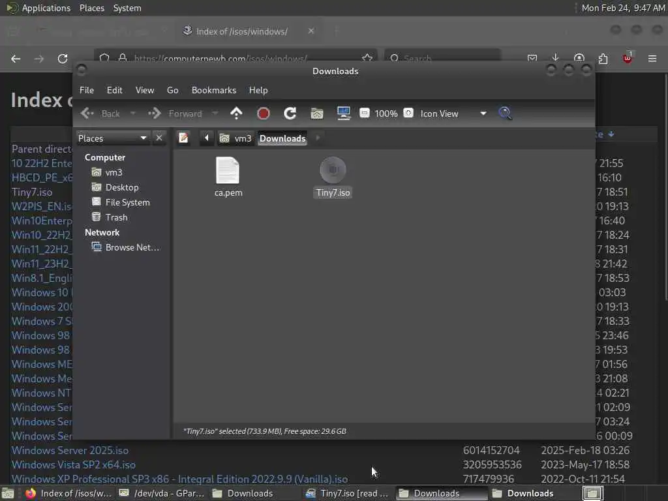Viewport: 668px width, 501px height.
Task: Click the show desktop taskbar icon
Action: point(8,494)
